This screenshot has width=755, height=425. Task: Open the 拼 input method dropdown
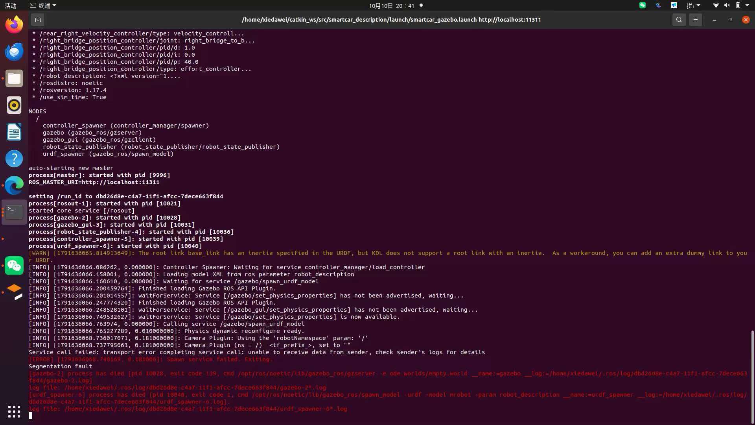(x=693, y=6)
